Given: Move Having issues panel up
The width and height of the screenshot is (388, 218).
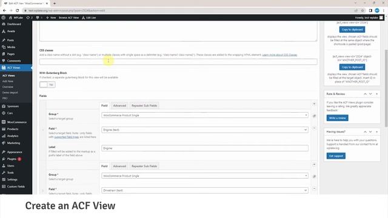Looking at the screenshot, I should coord(365,132).
